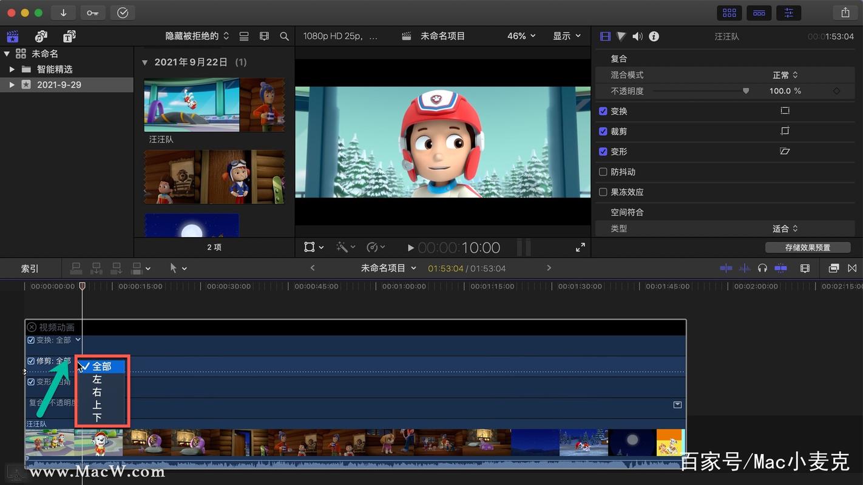Open the import media arrow icon
Image resolution: width=863 pixels, height=485 pixels.
(63, 13)
